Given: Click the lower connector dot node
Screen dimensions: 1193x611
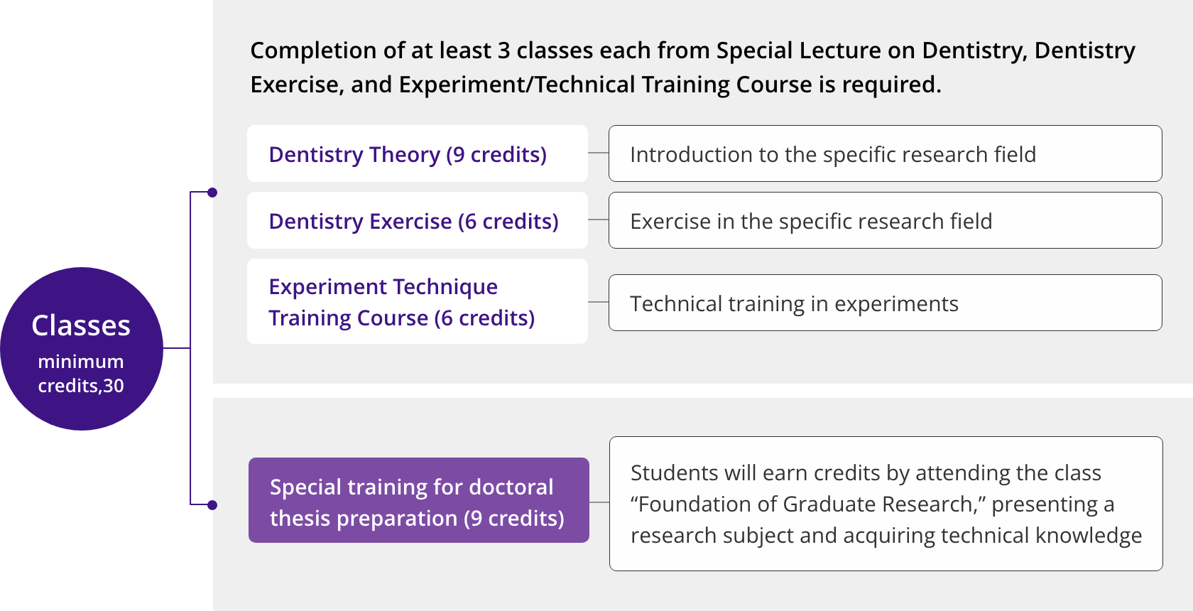Looking at the screenshot, I should click(212, 505).
